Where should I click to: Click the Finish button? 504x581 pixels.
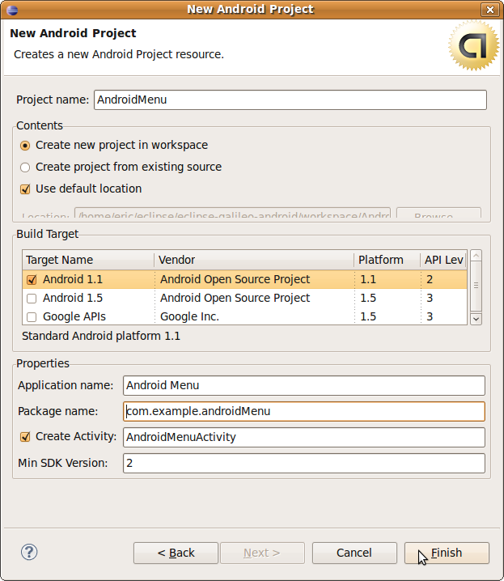point(447,553)
